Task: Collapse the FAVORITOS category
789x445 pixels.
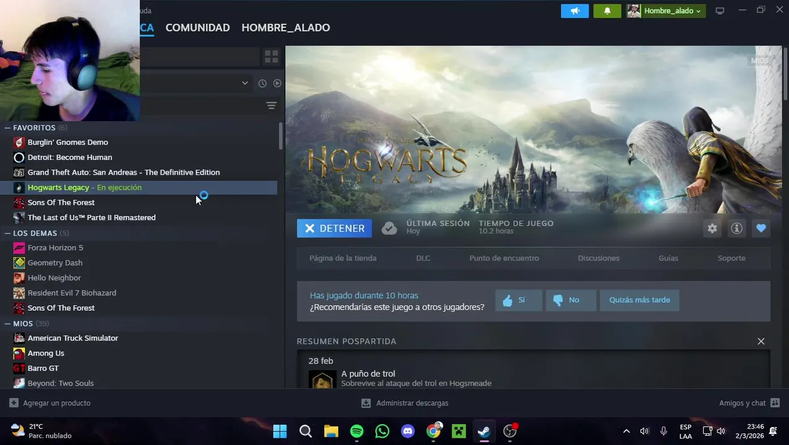Action: (x=7, y=127)
